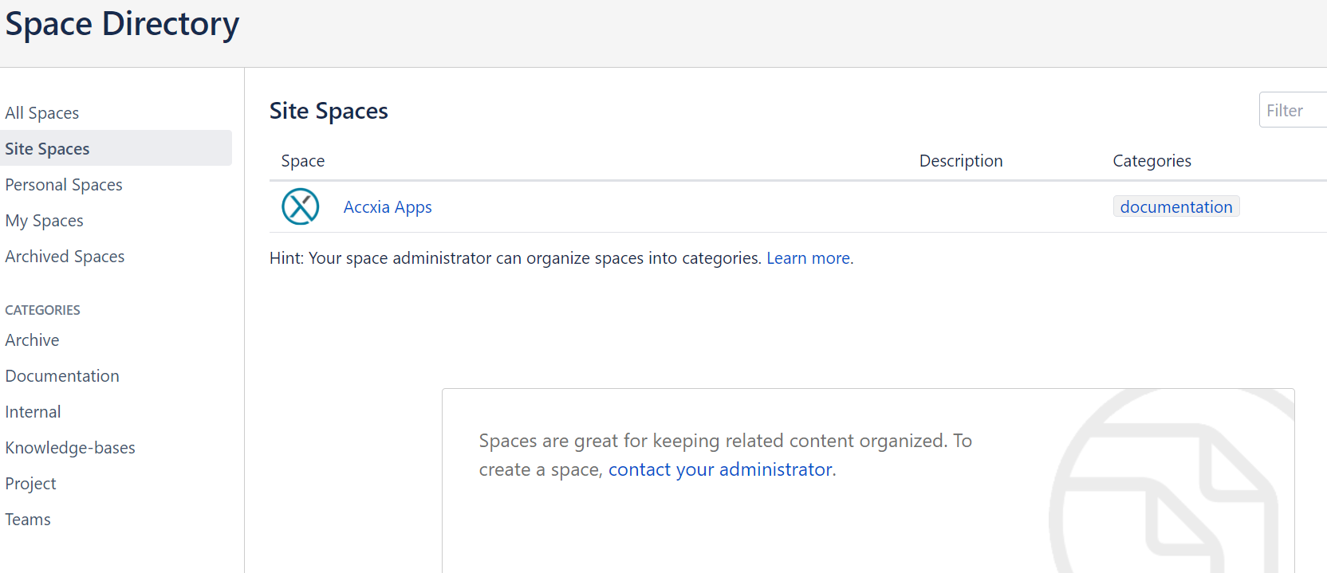Click the CATEGORIES sidebar heading
The image size is (1327, 573).
coord(42,310)
